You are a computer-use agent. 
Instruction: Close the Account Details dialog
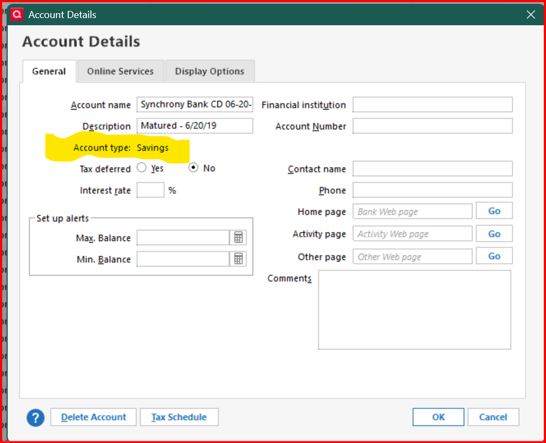531,15
